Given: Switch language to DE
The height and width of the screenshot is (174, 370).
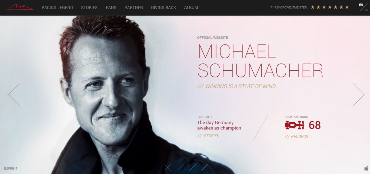Looking at the screenshot, I should coord(366,10).
